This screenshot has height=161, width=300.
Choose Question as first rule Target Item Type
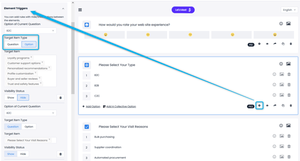pos(13,44)
